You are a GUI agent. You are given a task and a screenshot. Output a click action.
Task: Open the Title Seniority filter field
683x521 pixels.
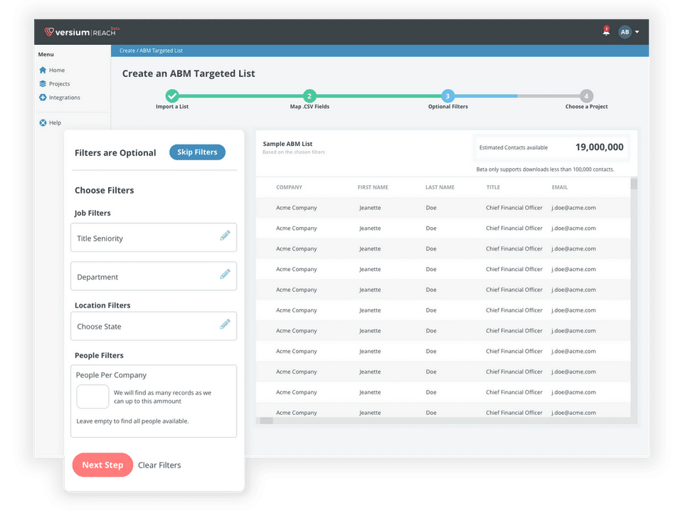coord(154,238)
